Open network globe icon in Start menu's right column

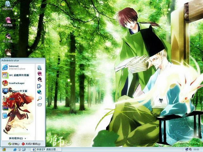39,92
